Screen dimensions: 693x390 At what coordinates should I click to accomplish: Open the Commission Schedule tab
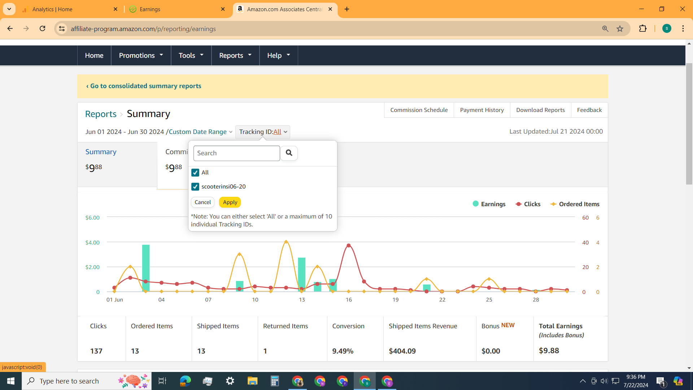coord(419,110)
